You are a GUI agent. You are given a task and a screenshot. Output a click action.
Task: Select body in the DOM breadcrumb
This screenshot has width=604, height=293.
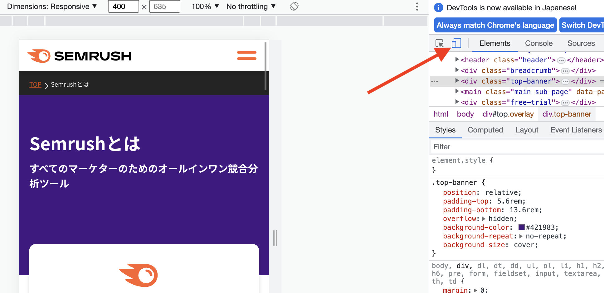pos(465,114)
